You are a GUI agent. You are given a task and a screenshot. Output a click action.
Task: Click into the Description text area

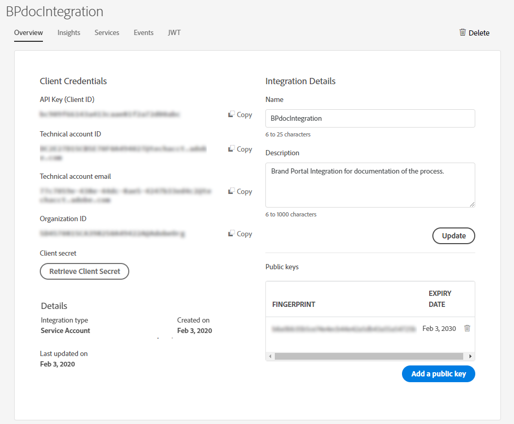(x=370, y=185)
